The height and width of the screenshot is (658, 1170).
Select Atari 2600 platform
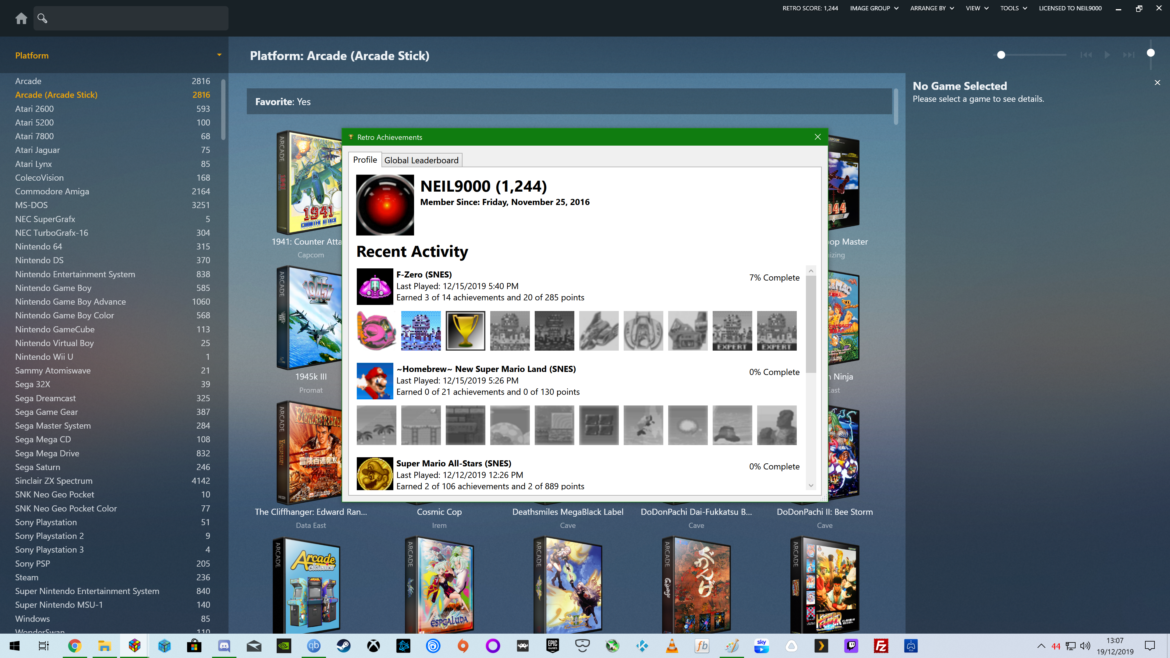click(x=113, y=108)
